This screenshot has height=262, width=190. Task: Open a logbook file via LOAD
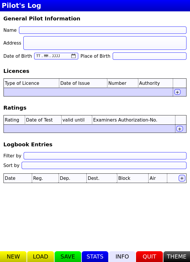point(41,256)
